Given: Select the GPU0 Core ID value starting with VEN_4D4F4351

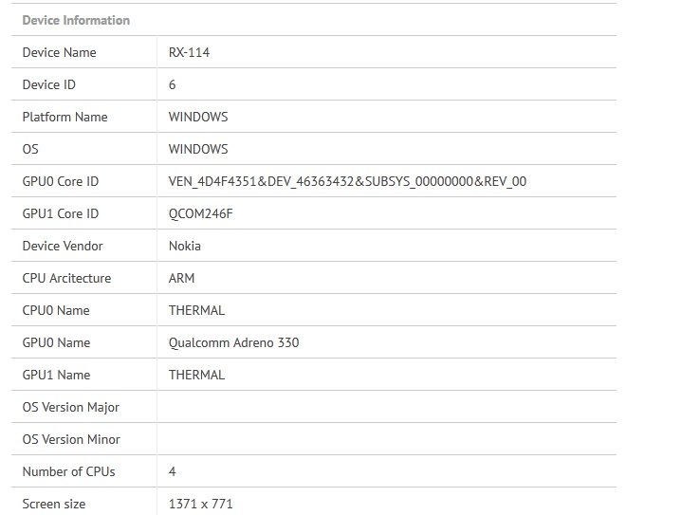Looking at the screenshot, I should click(347, 181).
